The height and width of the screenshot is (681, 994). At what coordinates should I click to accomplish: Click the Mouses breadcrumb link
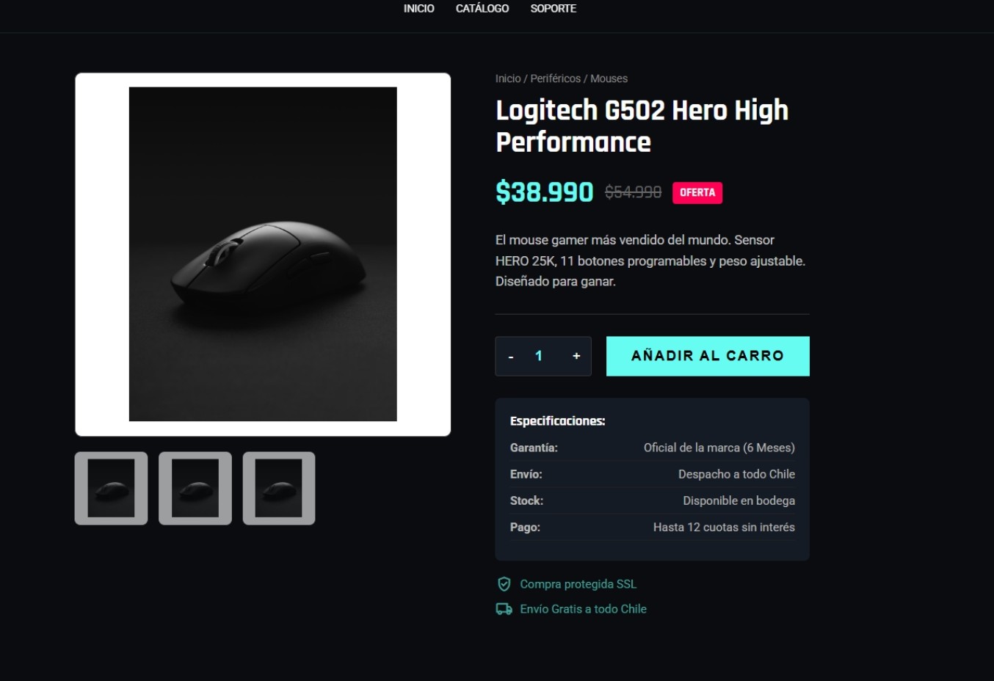(609, 79)
